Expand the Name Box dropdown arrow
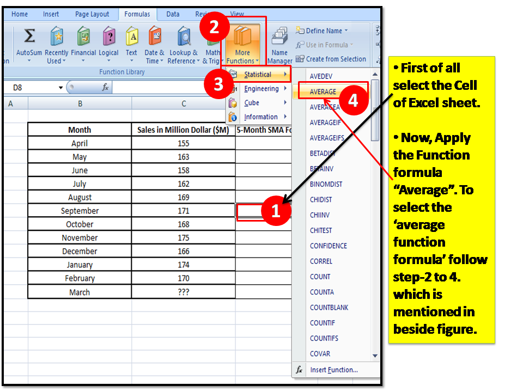The height and width of the screenshot is (392, 523). pos(60,88)
